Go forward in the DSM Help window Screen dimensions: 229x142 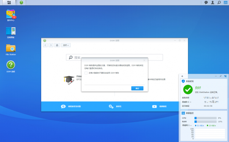(x=51, y=45)
